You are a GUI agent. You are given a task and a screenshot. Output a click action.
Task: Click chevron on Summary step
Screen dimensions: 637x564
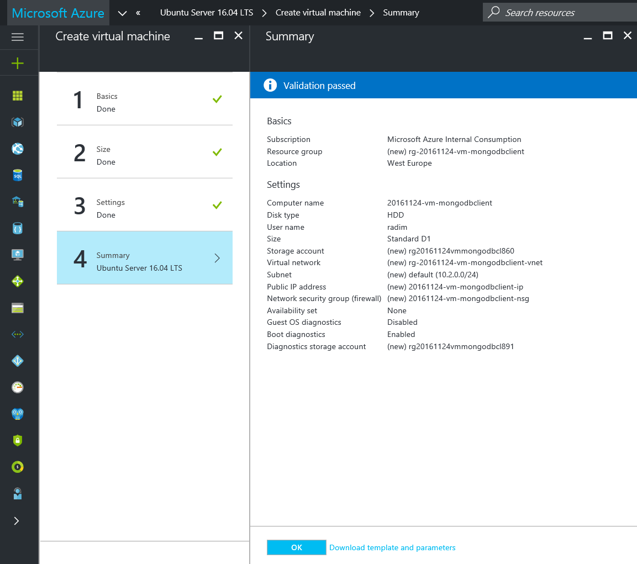point(217,258)
